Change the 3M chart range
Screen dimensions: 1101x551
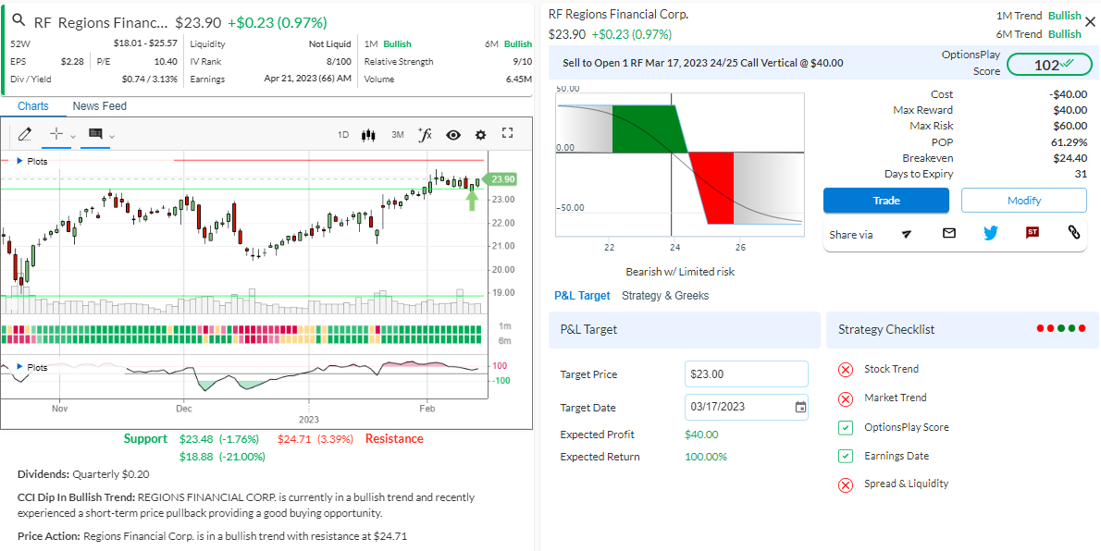[398, 135]
